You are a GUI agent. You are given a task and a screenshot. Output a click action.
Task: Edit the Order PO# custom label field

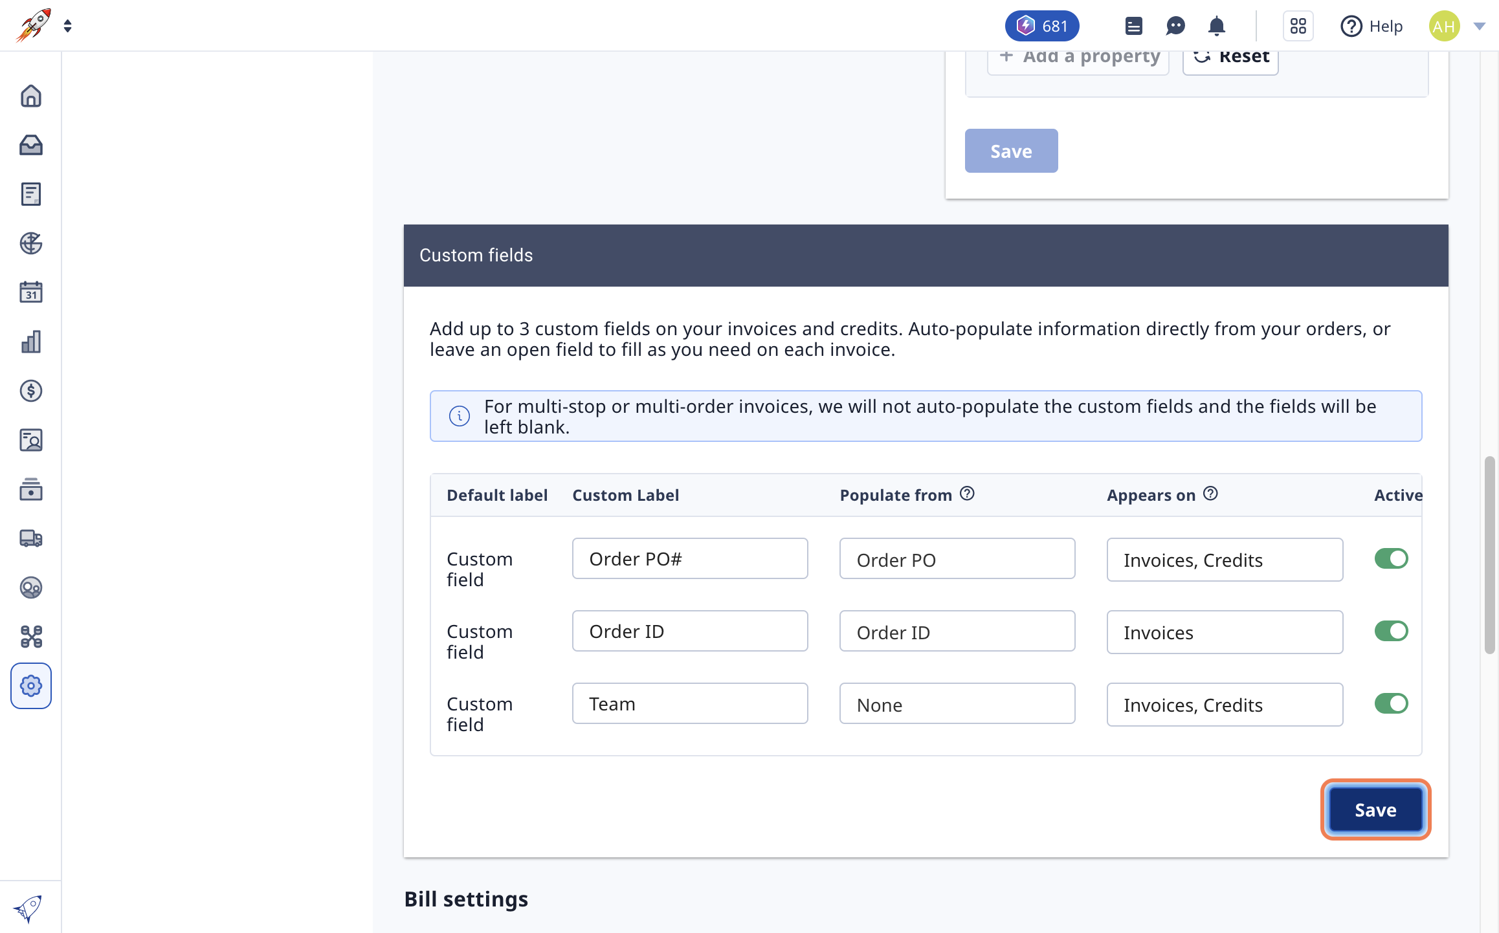(x=691, y=559)
